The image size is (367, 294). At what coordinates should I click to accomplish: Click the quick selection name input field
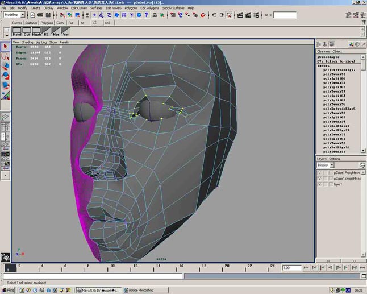[285, 15]
